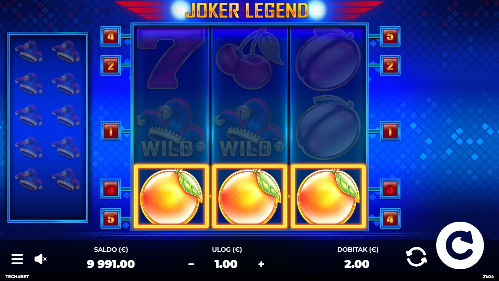The width and height of the screenshot is (499, 281).
Task: Enable autoplay with the circular arrows icon
Action: 416,256
